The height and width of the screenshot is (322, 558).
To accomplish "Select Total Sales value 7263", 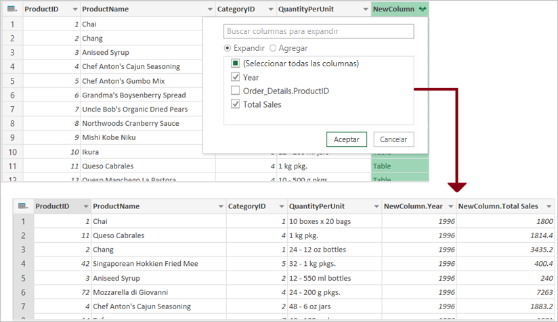I will click(x=505, y=292).
